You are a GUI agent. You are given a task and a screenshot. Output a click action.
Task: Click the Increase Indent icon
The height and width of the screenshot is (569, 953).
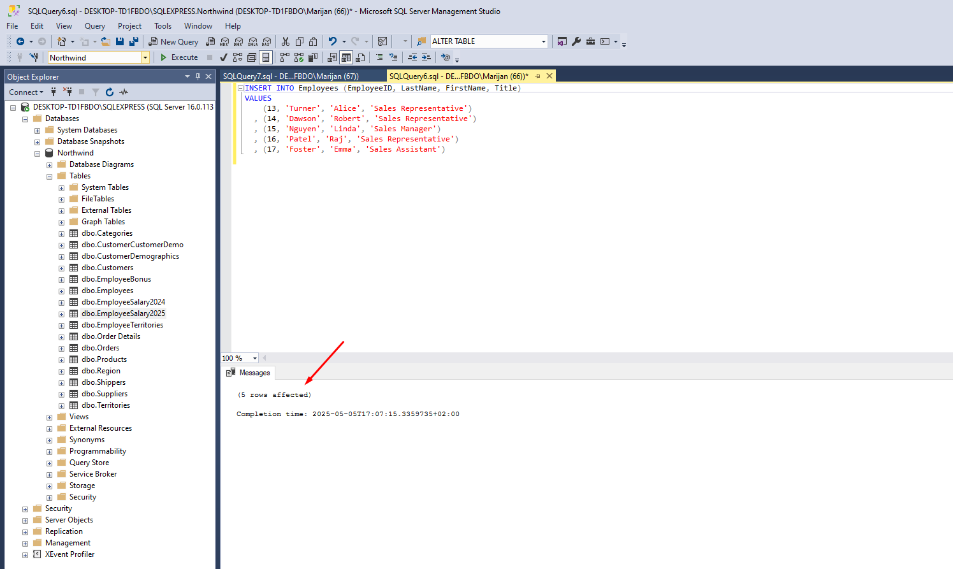click(426, 57)
